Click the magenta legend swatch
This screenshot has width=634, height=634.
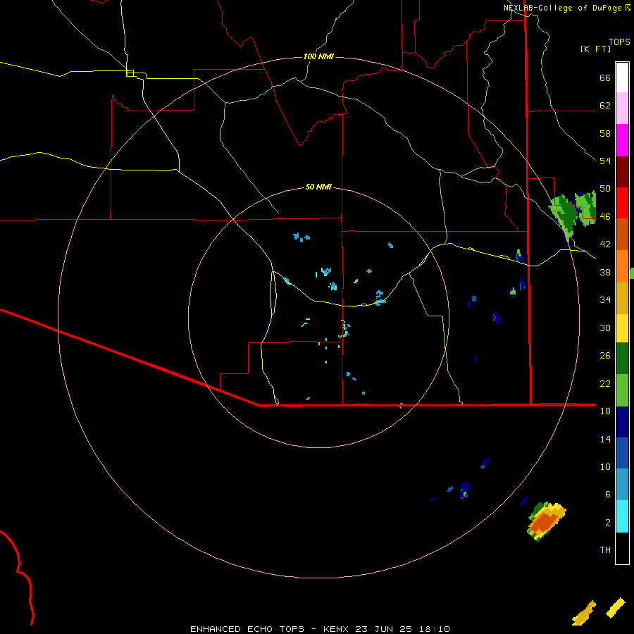622,140
